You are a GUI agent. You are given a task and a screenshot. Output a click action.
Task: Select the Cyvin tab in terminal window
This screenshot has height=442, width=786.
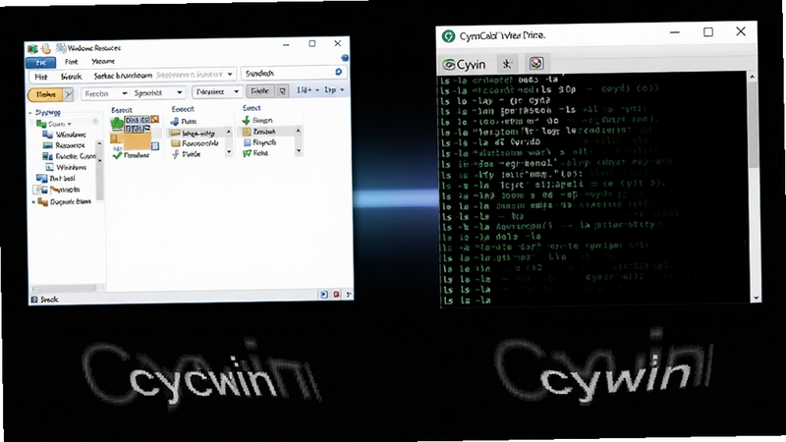[x=464, y=64]
